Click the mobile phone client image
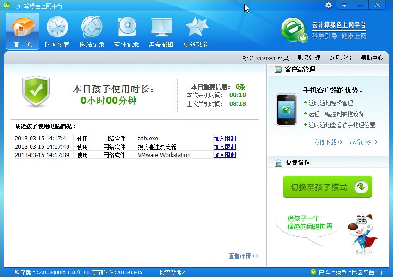This screenshot has height=277, width=393. [286, 109]
